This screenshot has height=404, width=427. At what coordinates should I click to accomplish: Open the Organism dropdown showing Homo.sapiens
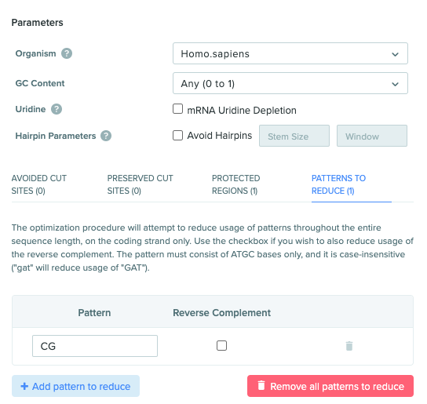(290, 53)
